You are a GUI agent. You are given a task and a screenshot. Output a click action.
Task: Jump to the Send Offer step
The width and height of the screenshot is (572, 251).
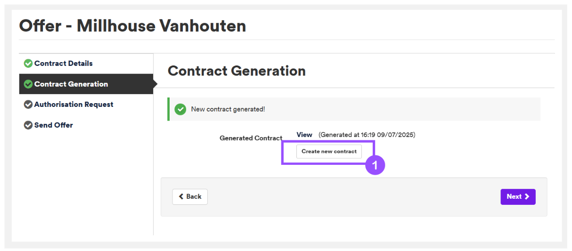(54, 125)
